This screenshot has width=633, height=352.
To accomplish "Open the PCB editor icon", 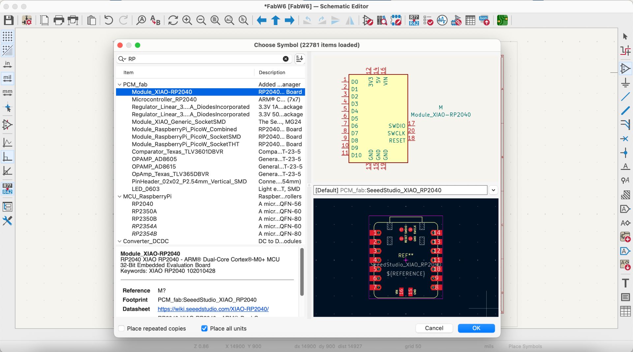I will tap(502, 20).
